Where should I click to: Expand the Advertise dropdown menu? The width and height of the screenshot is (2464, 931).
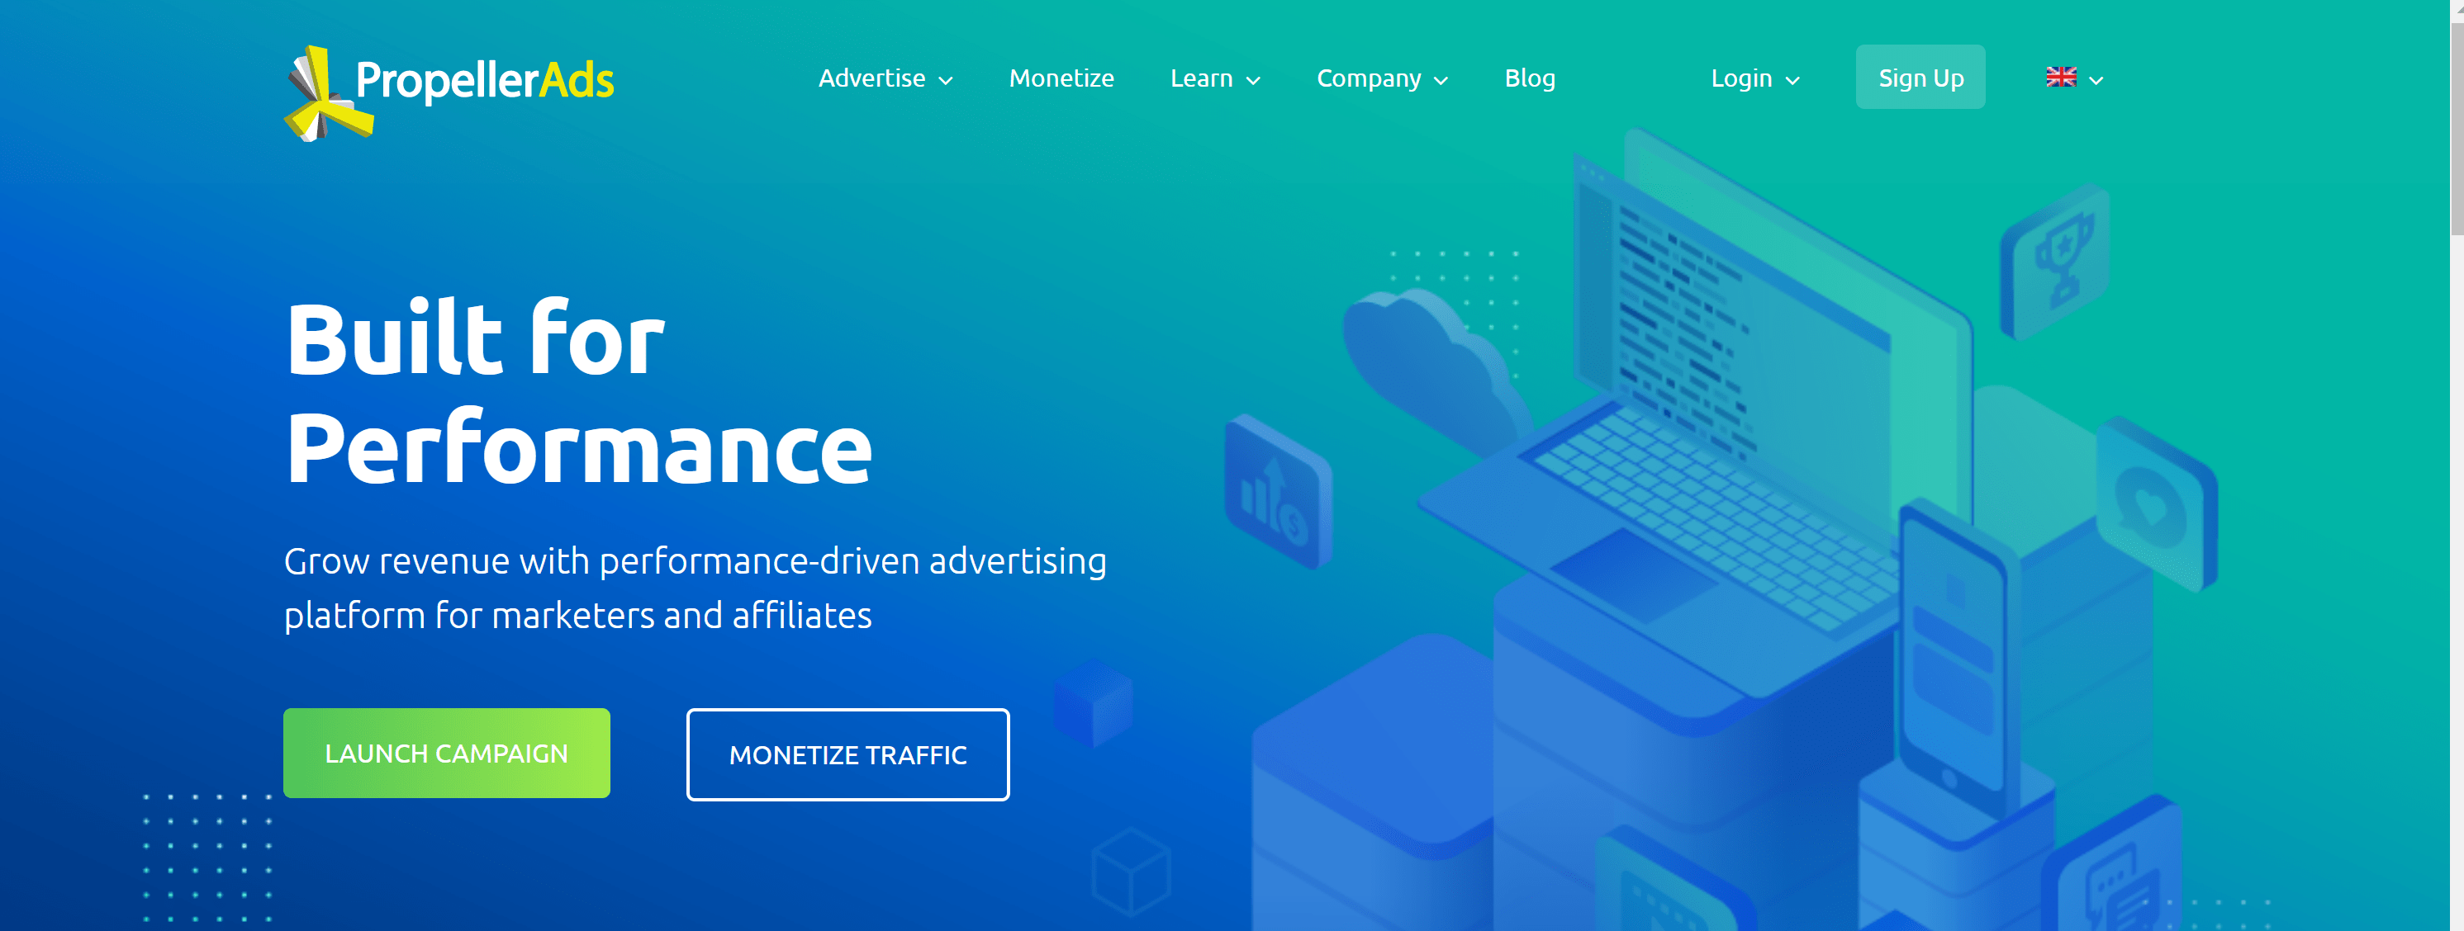tap(883, 75)
